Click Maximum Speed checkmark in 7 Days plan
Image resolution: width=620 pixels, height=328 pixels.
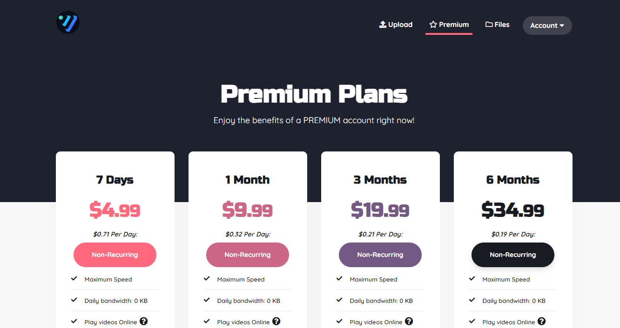click(x=74, y=279)
